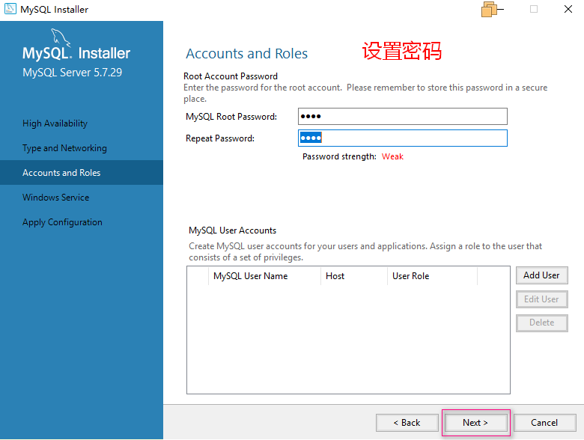This screenshot has height=440, width=584.
Task: Click the MySQL dolphin logo in sidebar
Action: (61, 38)
